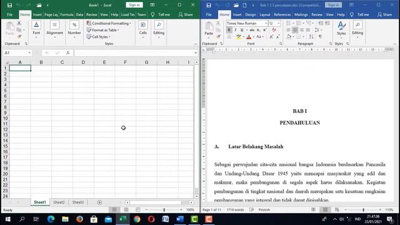Viewport: 400px width, 225px height.
Task: Expand the Number group in Excel
Action: click(x=74, y=29)
